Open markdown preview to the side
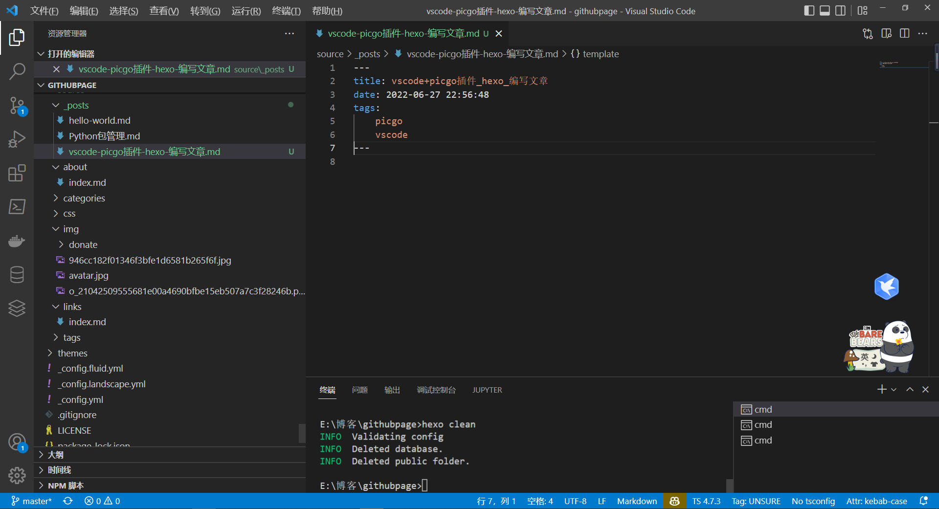 886,33
